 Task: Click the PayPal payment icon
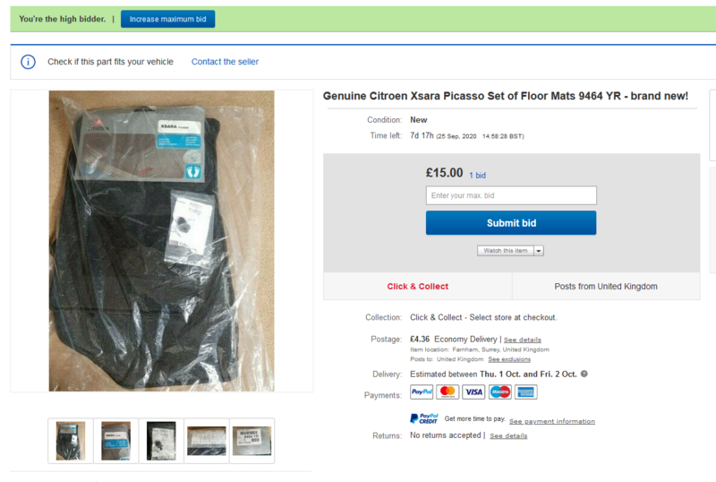click(422, 392)
